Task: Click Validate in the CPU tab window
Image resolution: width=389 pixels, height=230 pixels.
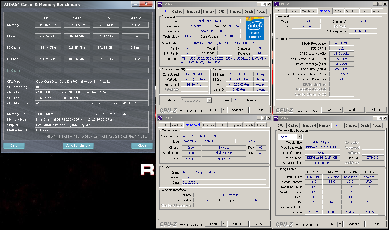Action: click(x=238, y=110)
